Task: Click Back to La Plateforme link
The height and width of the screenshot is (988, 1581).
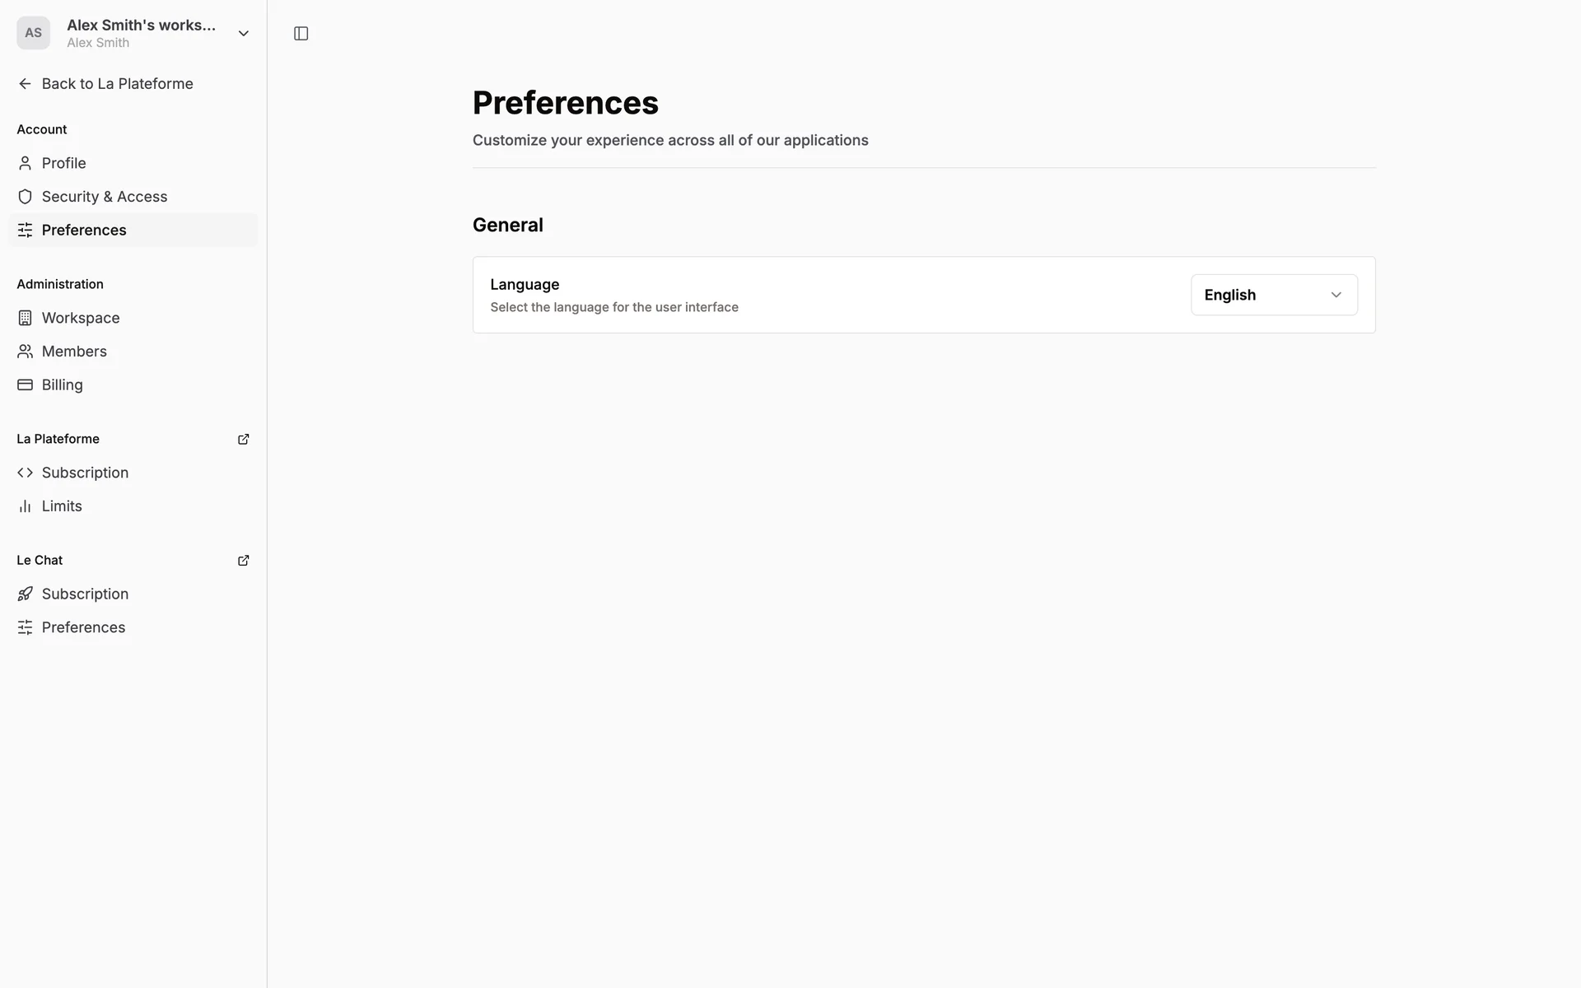Action: click(x=117, y=84)
